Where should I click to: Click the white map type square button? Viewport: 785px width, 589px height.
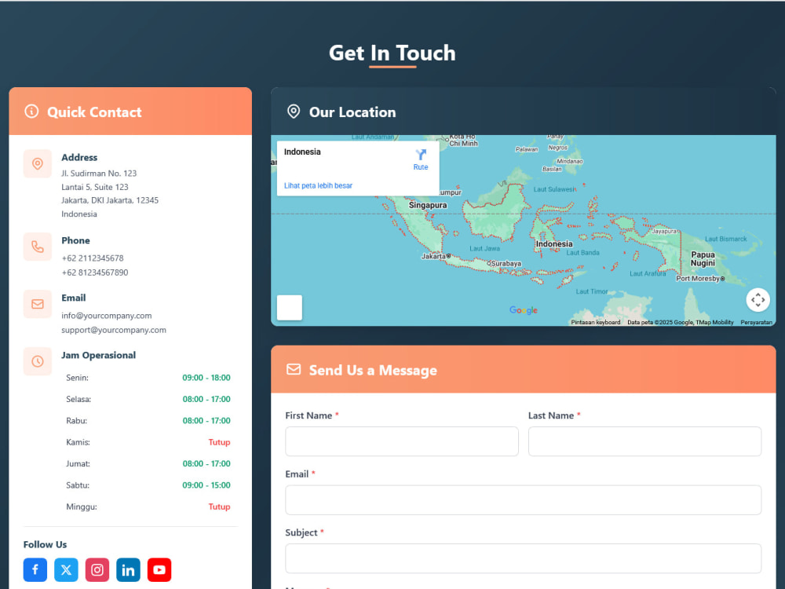coord(290,307)
